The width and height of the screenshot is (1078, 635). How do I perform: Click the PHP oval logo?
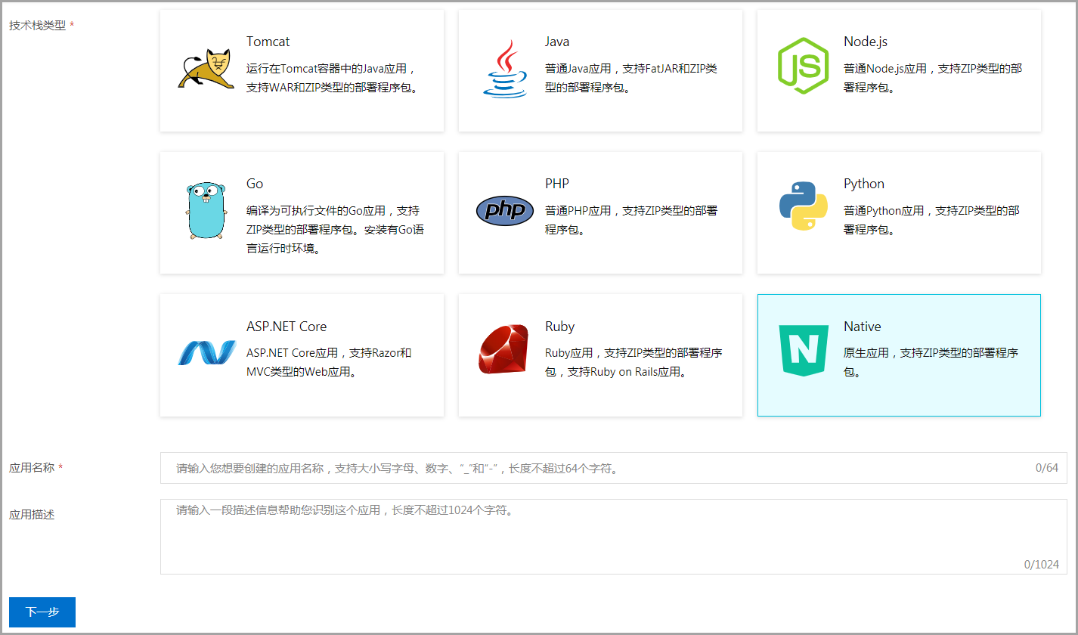505,211
